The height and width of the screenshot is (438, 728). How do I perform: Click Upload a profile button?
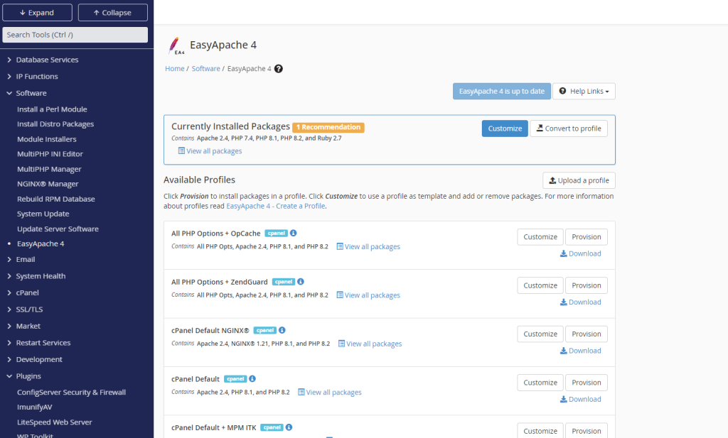pos(579,180)
